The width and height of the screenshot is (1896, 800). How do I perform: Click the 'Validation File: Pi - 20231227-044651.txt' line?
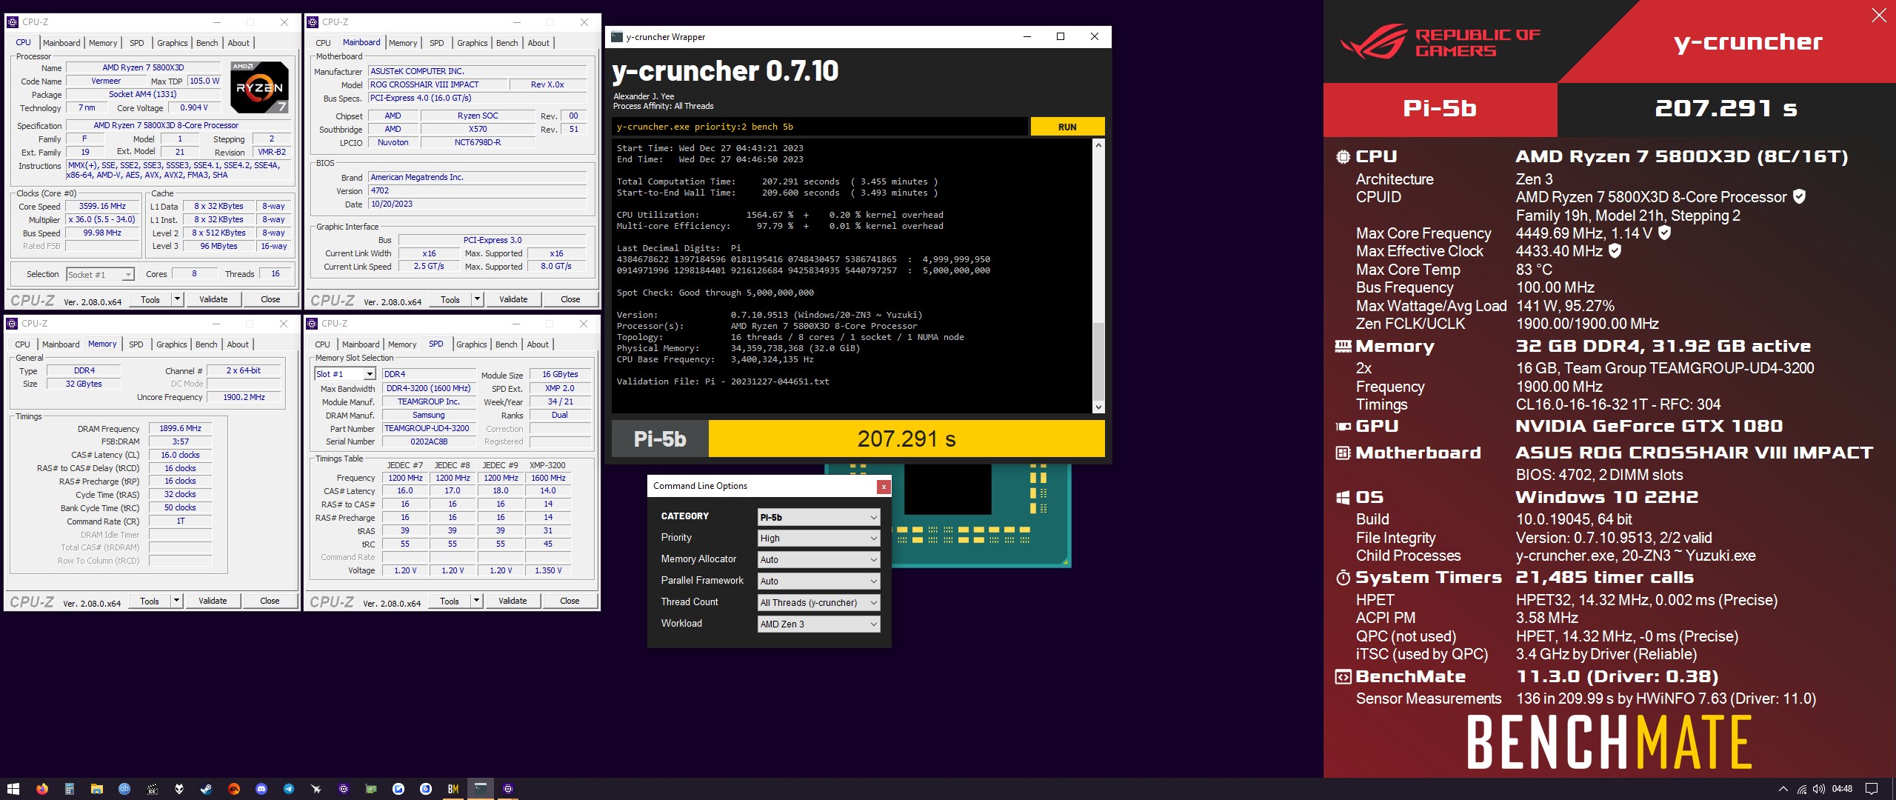click(x=723, y=381)
